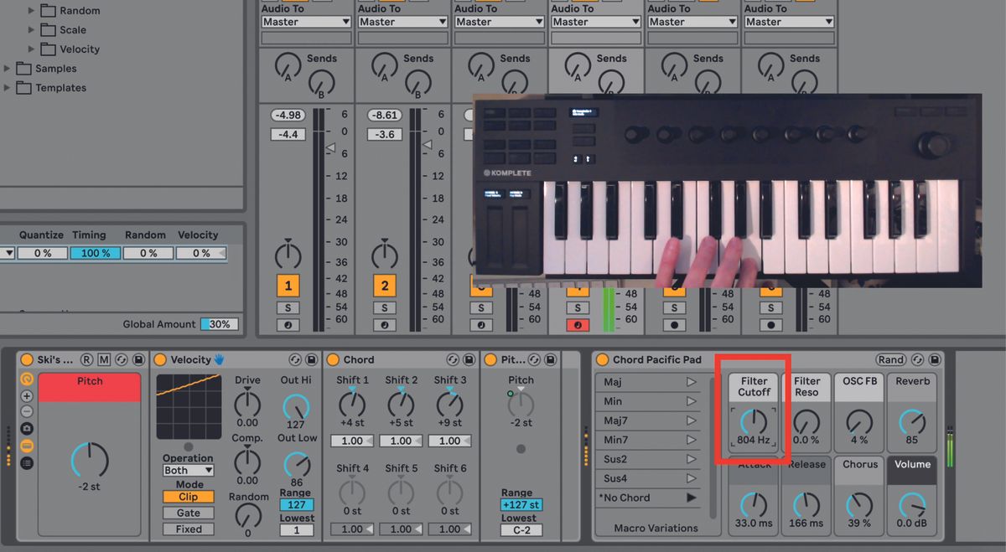Image resolution: width=1006 pixels, height=552 pixels.
Task: Solo track 2
Action: [x=384, y=308]
